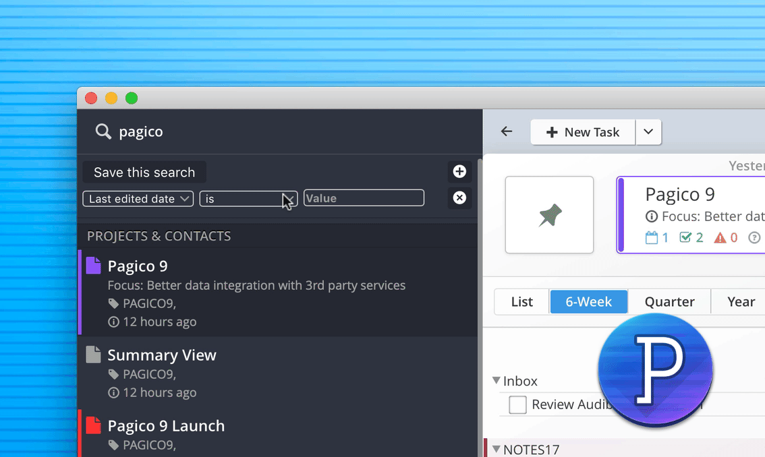Click the gray Summary View document icon
The image size is (765, 457).
[93, 355]
